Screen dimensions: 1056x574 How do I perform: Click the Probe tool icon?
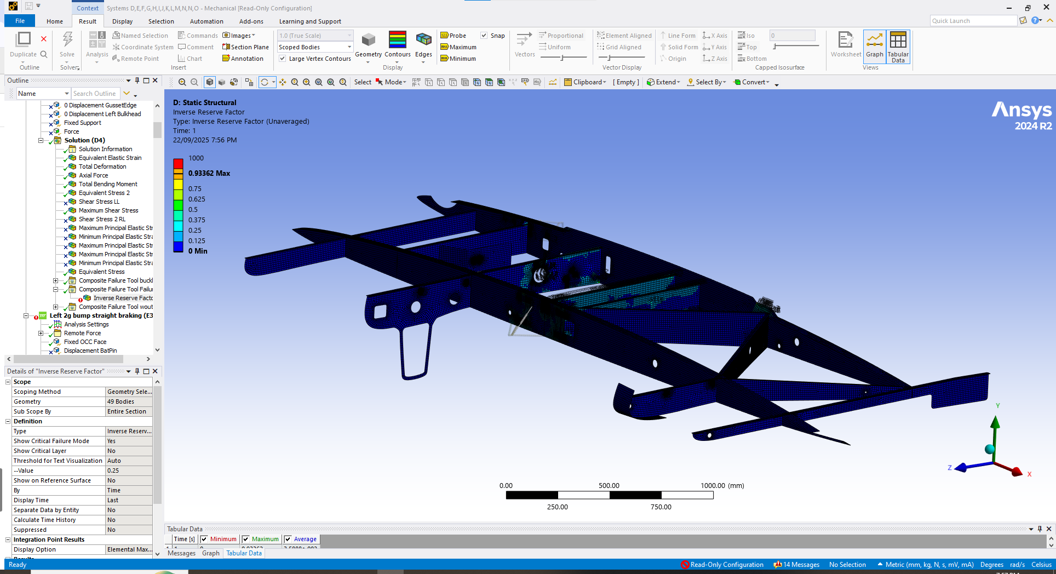click(445, 36)
